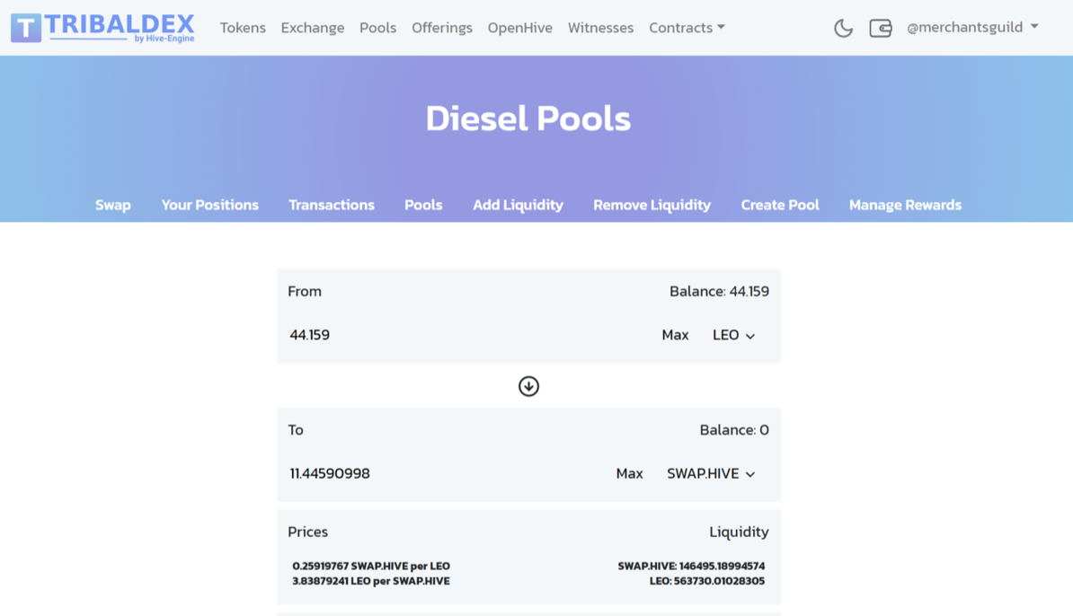The image size is (1073, 616).
Task: Open the OpenHive link
Action: click(x=519, y=28)
